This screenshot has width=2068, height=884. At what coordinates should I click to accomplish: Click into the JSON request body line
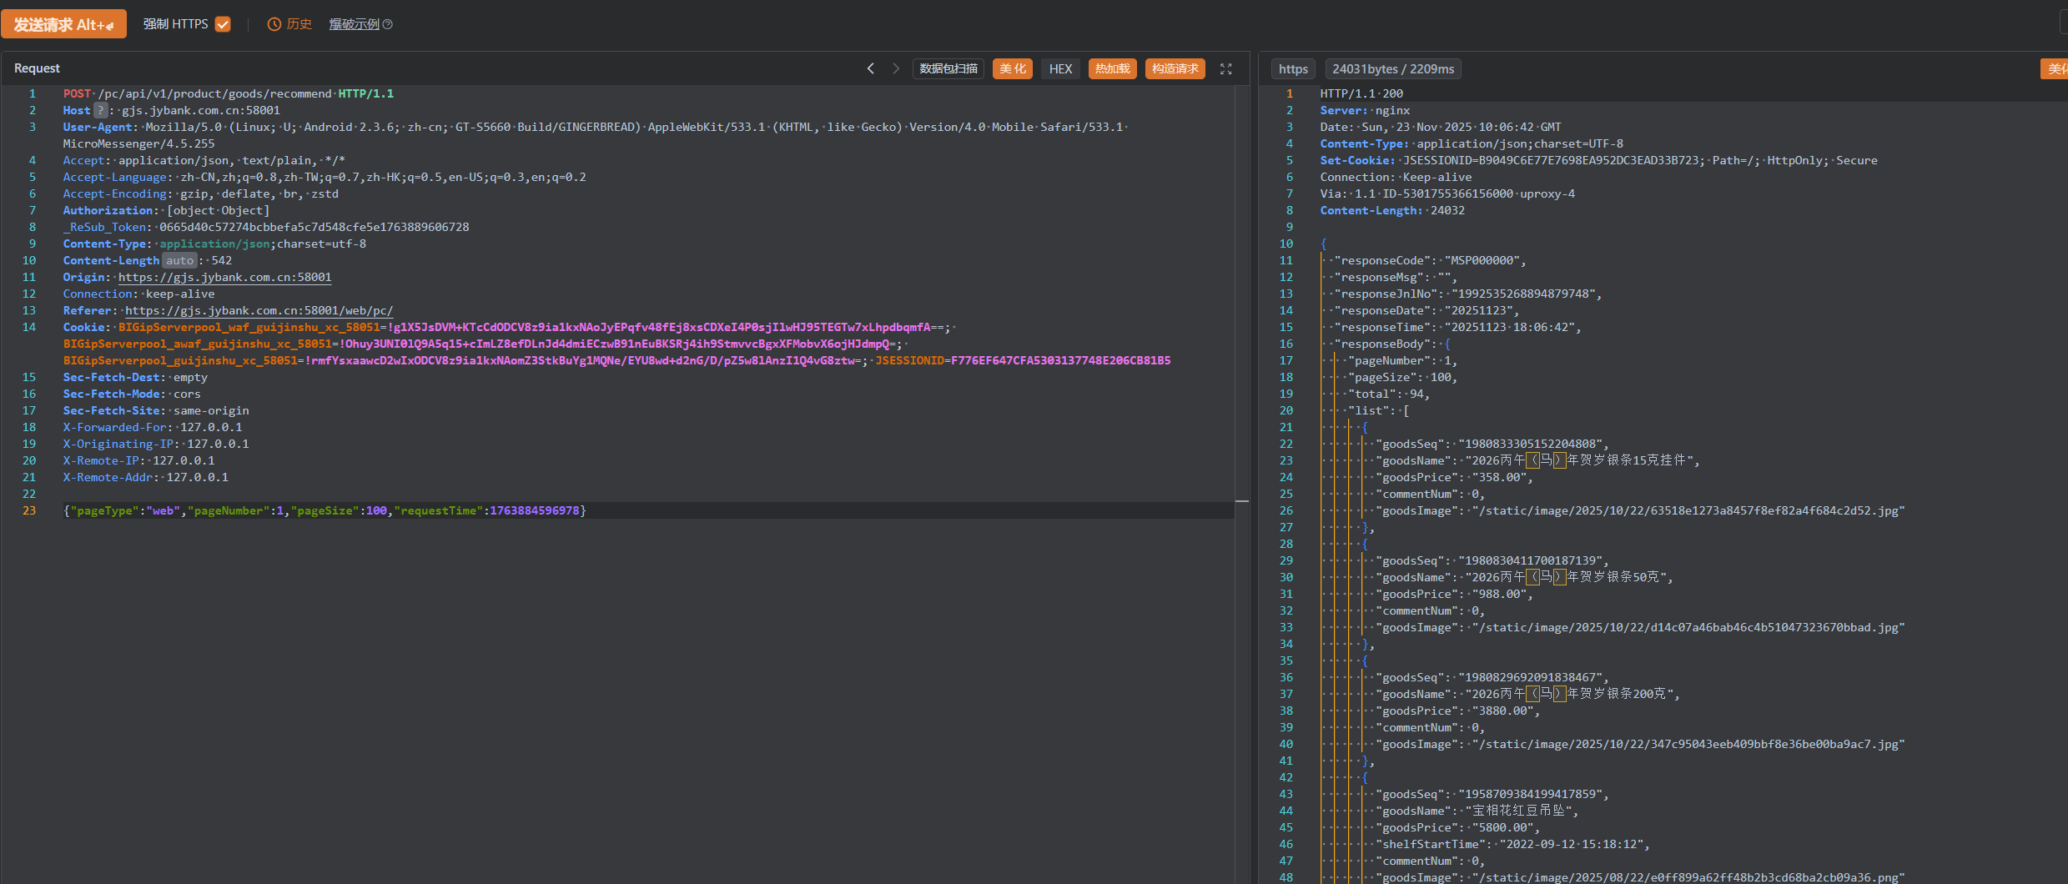click(325, 510)
